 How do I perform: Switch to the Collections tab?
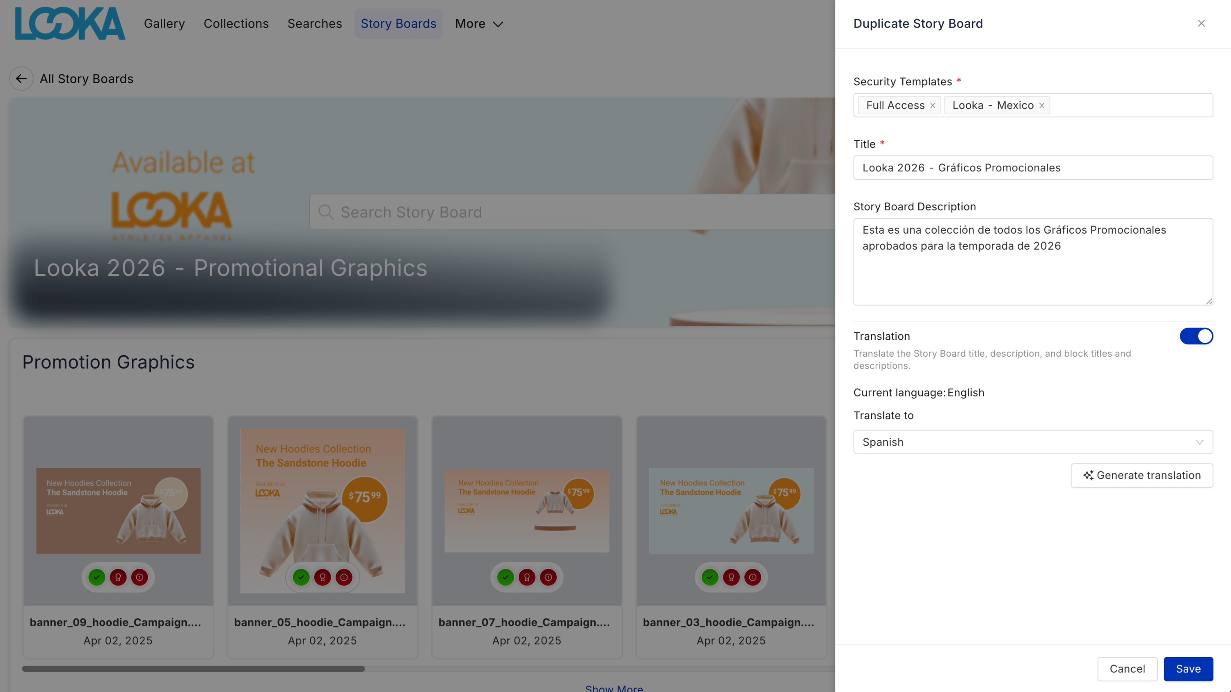tap(236, 23)
